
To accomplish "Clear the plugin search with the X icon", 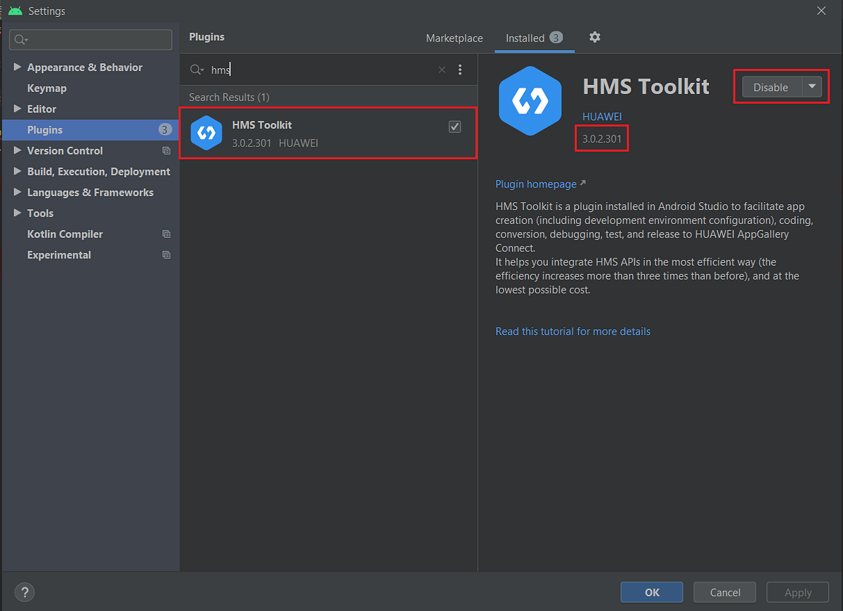I will click(441, 70).
